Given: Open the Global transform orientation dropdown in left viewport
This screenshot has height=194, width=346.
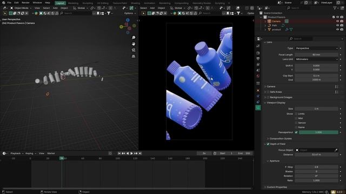Looking at the screenshot, I should [x=81, y=8].
